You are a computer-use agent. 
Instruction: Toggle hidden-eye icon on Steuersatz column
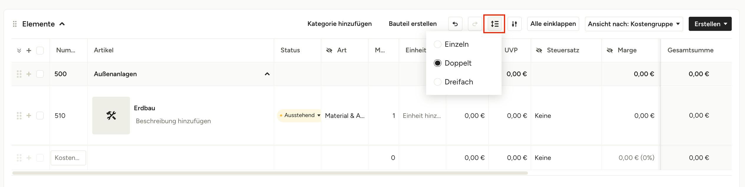539,50
